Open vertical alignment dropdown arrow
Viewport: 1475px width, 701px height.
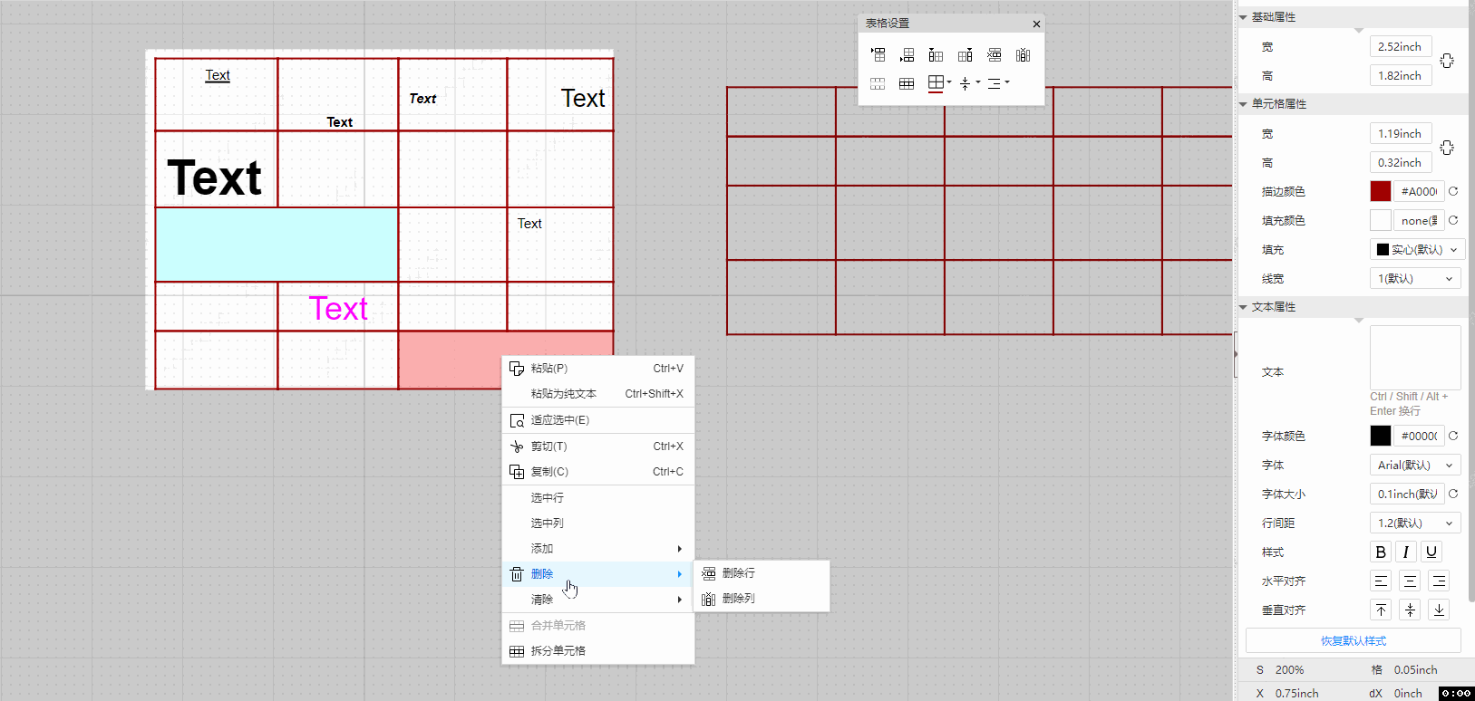point(978,82)
